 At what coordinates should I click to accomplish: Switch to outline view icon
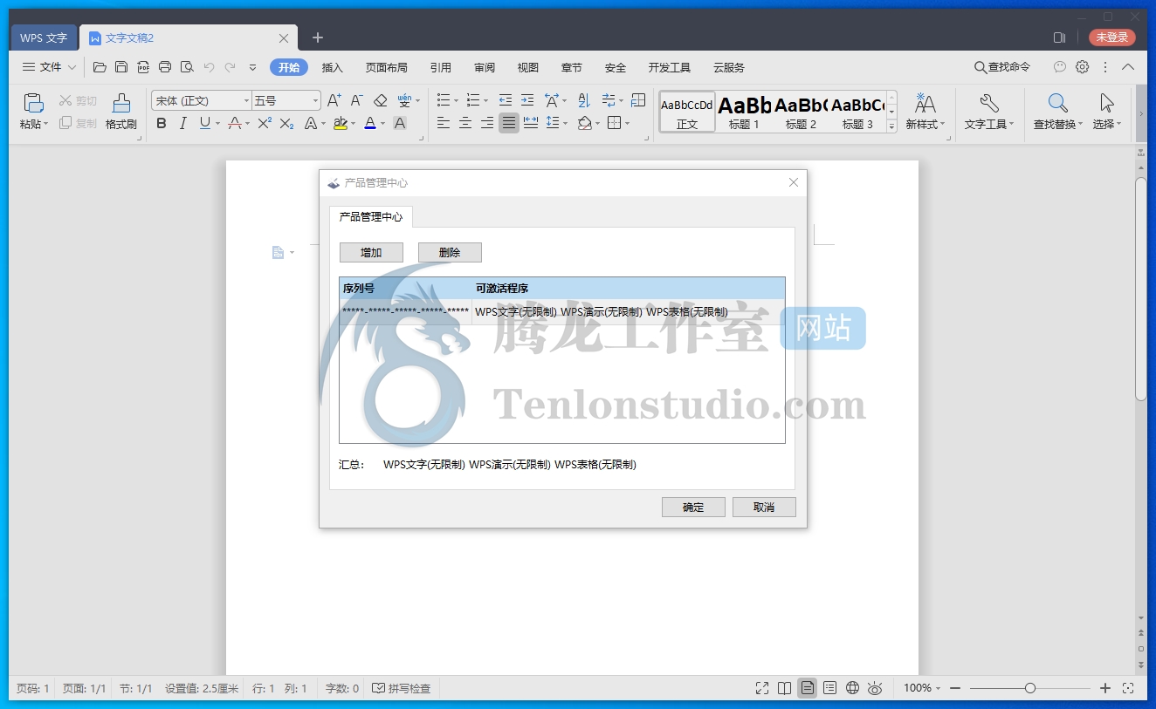[x=829, y=688]
